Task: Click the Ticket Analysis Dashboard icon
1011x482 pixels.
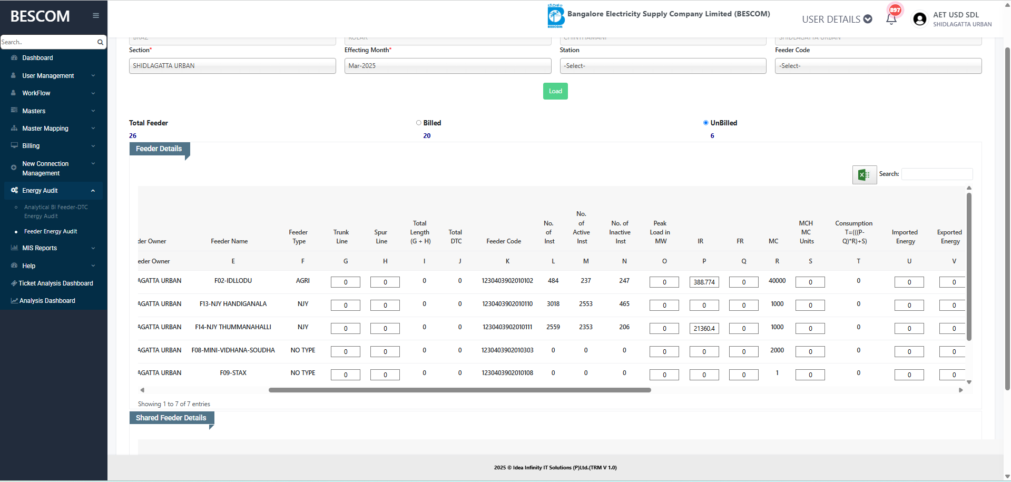Action: 14,283
